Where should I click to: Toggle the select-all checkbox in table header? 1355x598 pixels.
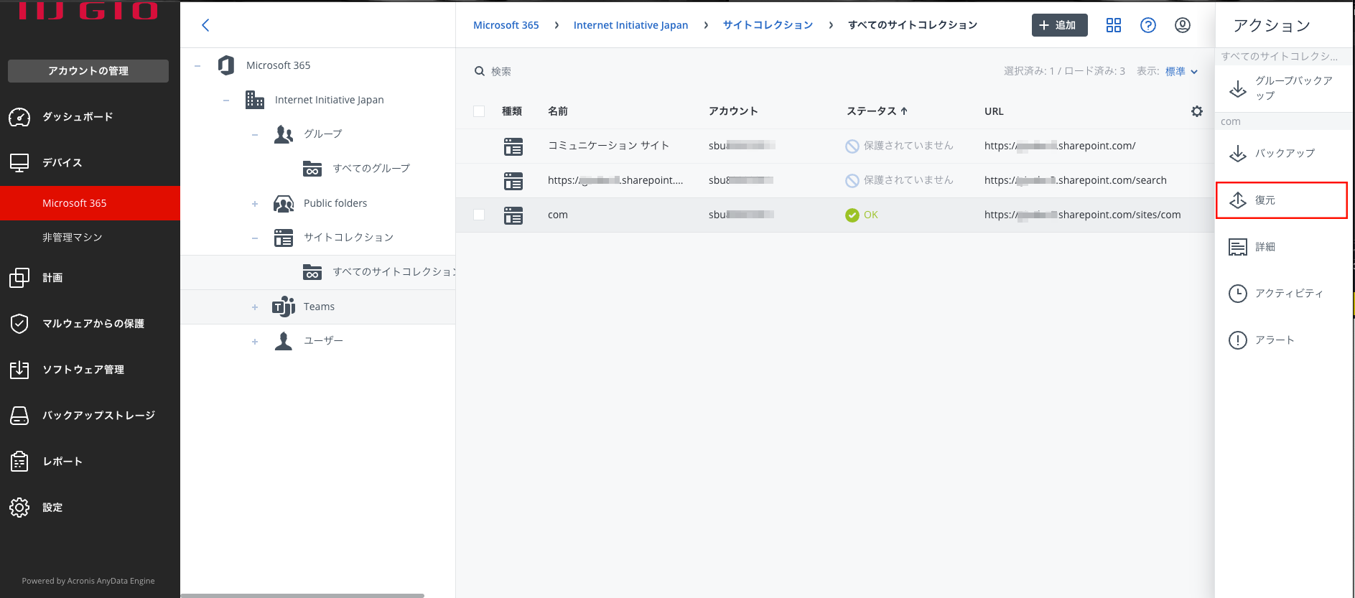pos(479,111)
